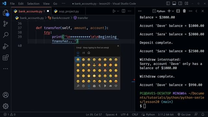The image size is (208, 117).
Task: Change the CRLF end of line selector
Action: pos(135,114)
